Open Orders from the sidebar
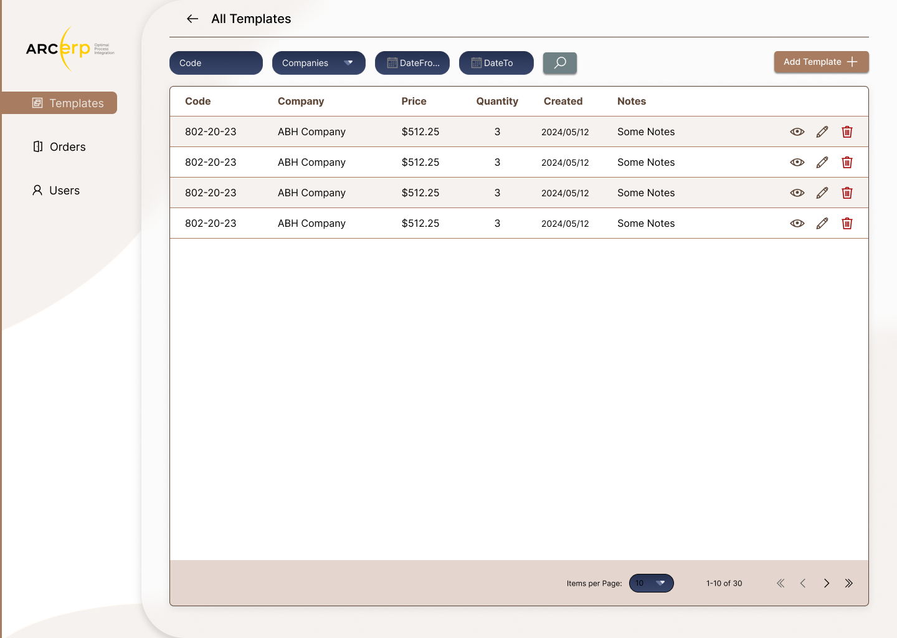The width and height of the screenshot is (897, 638). [60, 146]
